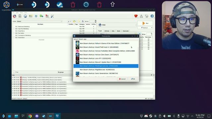Open the F4SE executable dropdown
Image resolution: width=212 pixels, height=119 pixels.
pyautogui.click(x=117, y=25)
